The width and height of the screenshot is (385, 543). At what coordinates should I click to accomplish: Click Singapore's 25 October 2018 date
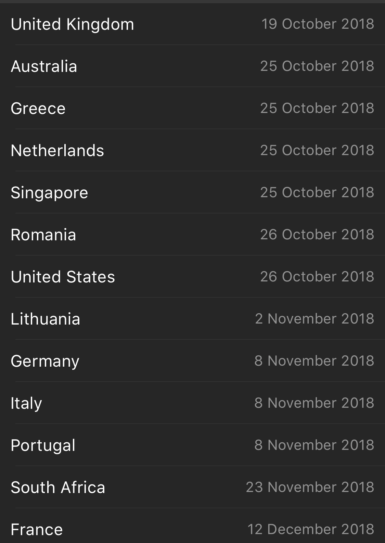pos(317,192)
